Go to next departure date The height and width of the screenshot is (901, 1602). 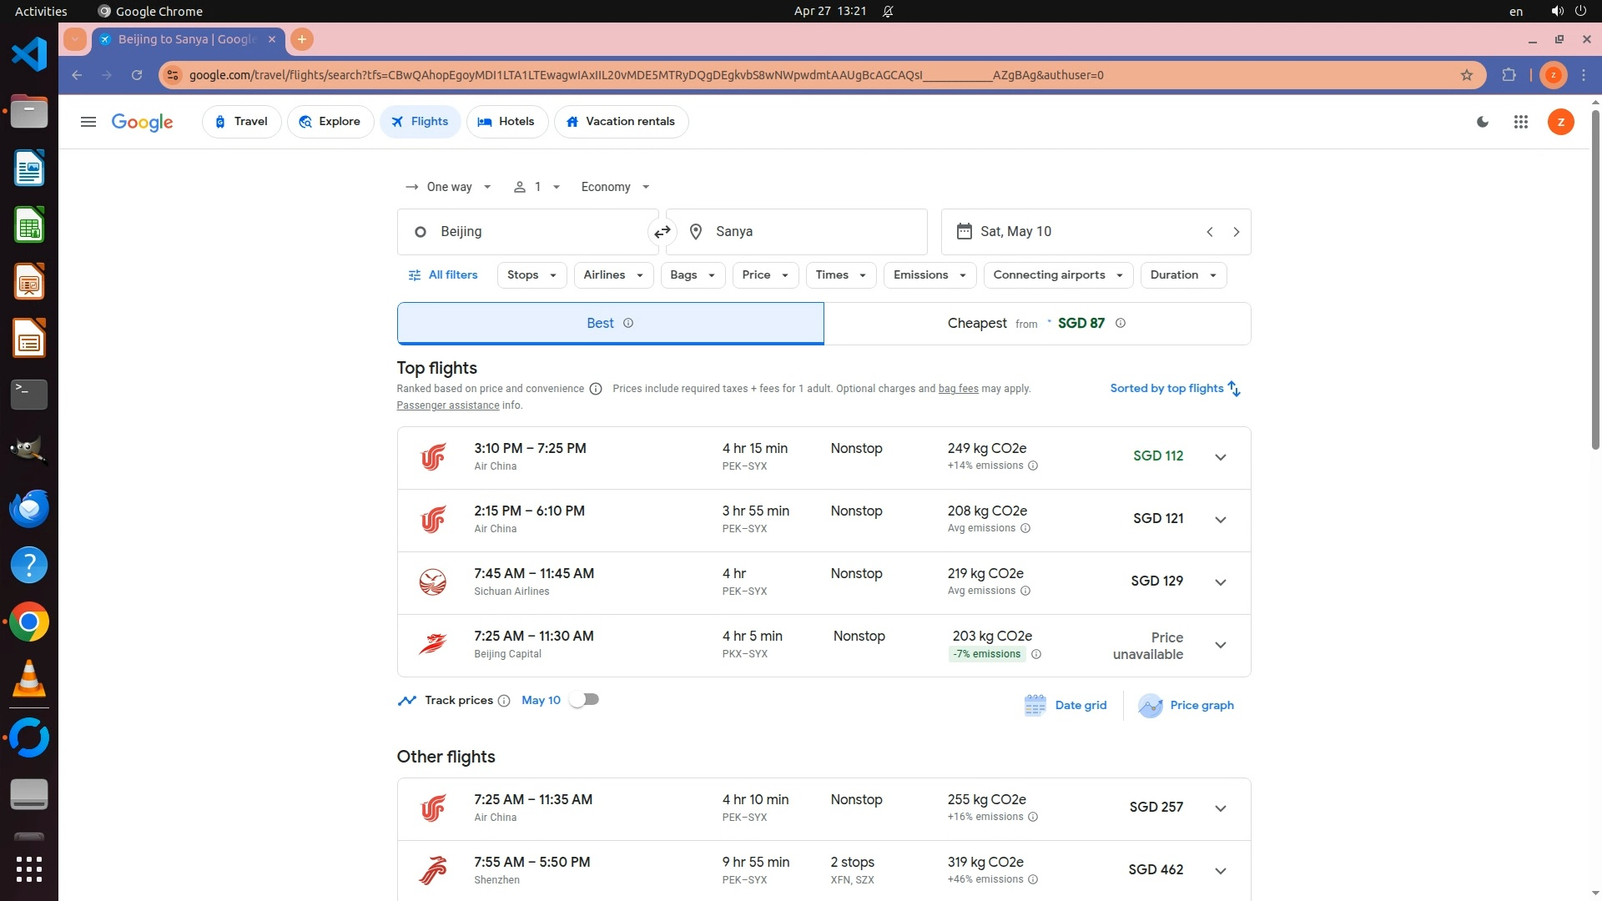(x=1236, y=232)
